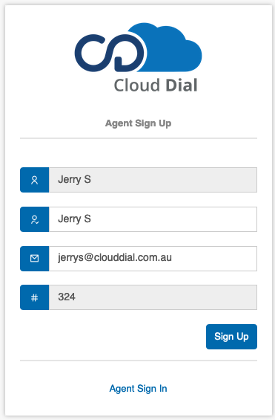275x420 pixels.
Task: Submit the form with the Sign Up button
Action: 231,337
